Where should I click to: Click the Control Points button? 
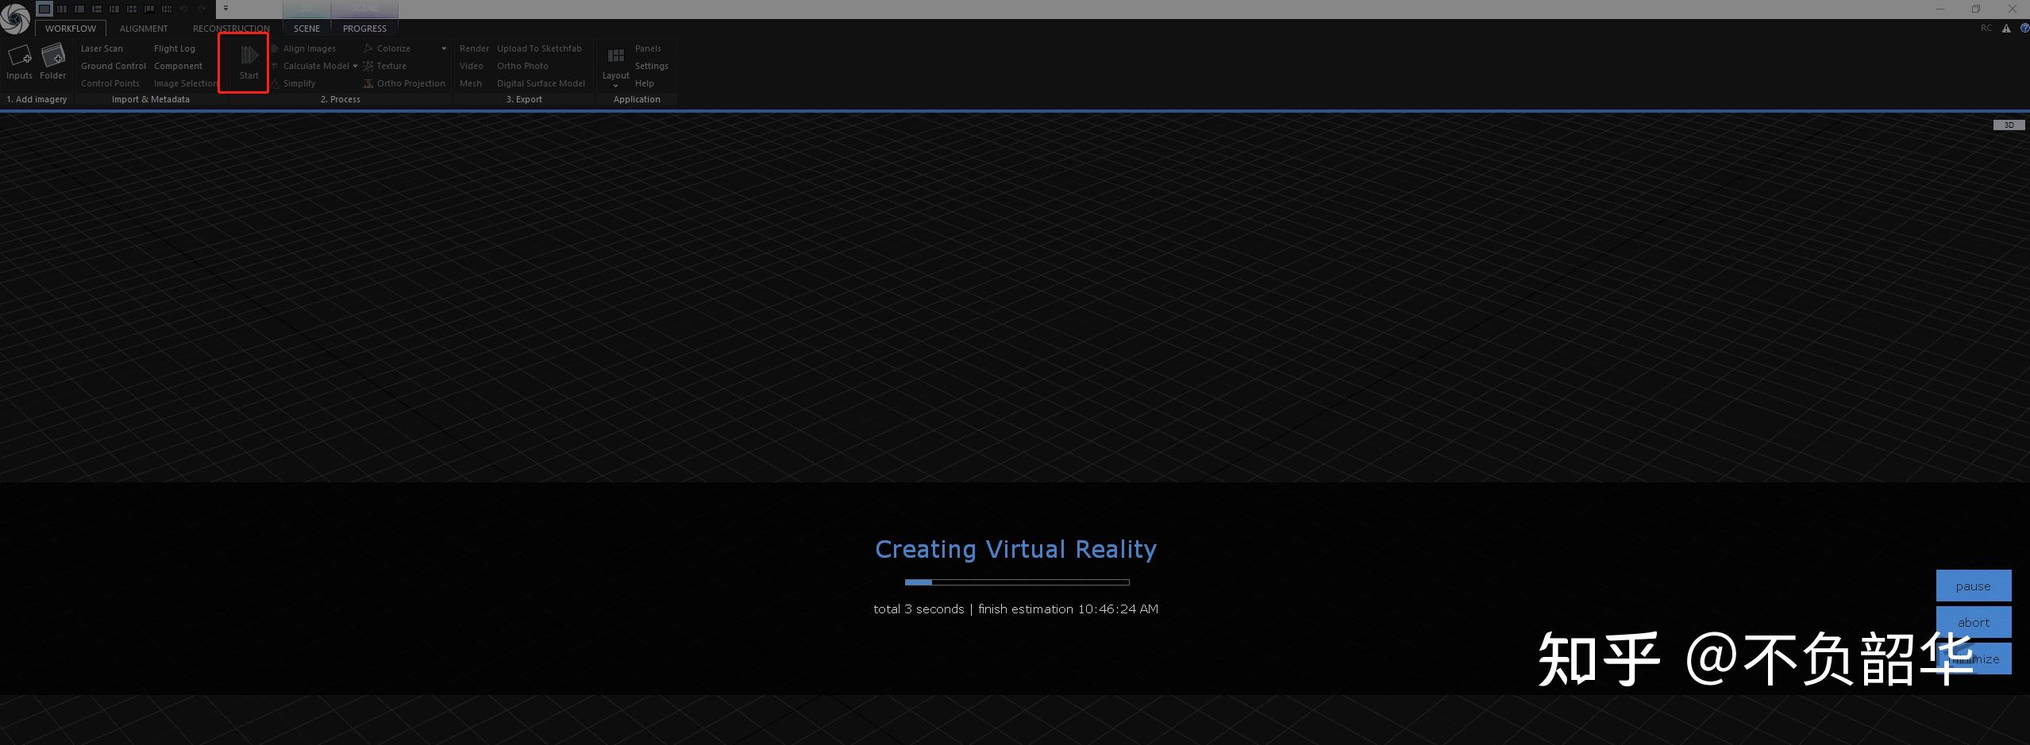[110, 83]
